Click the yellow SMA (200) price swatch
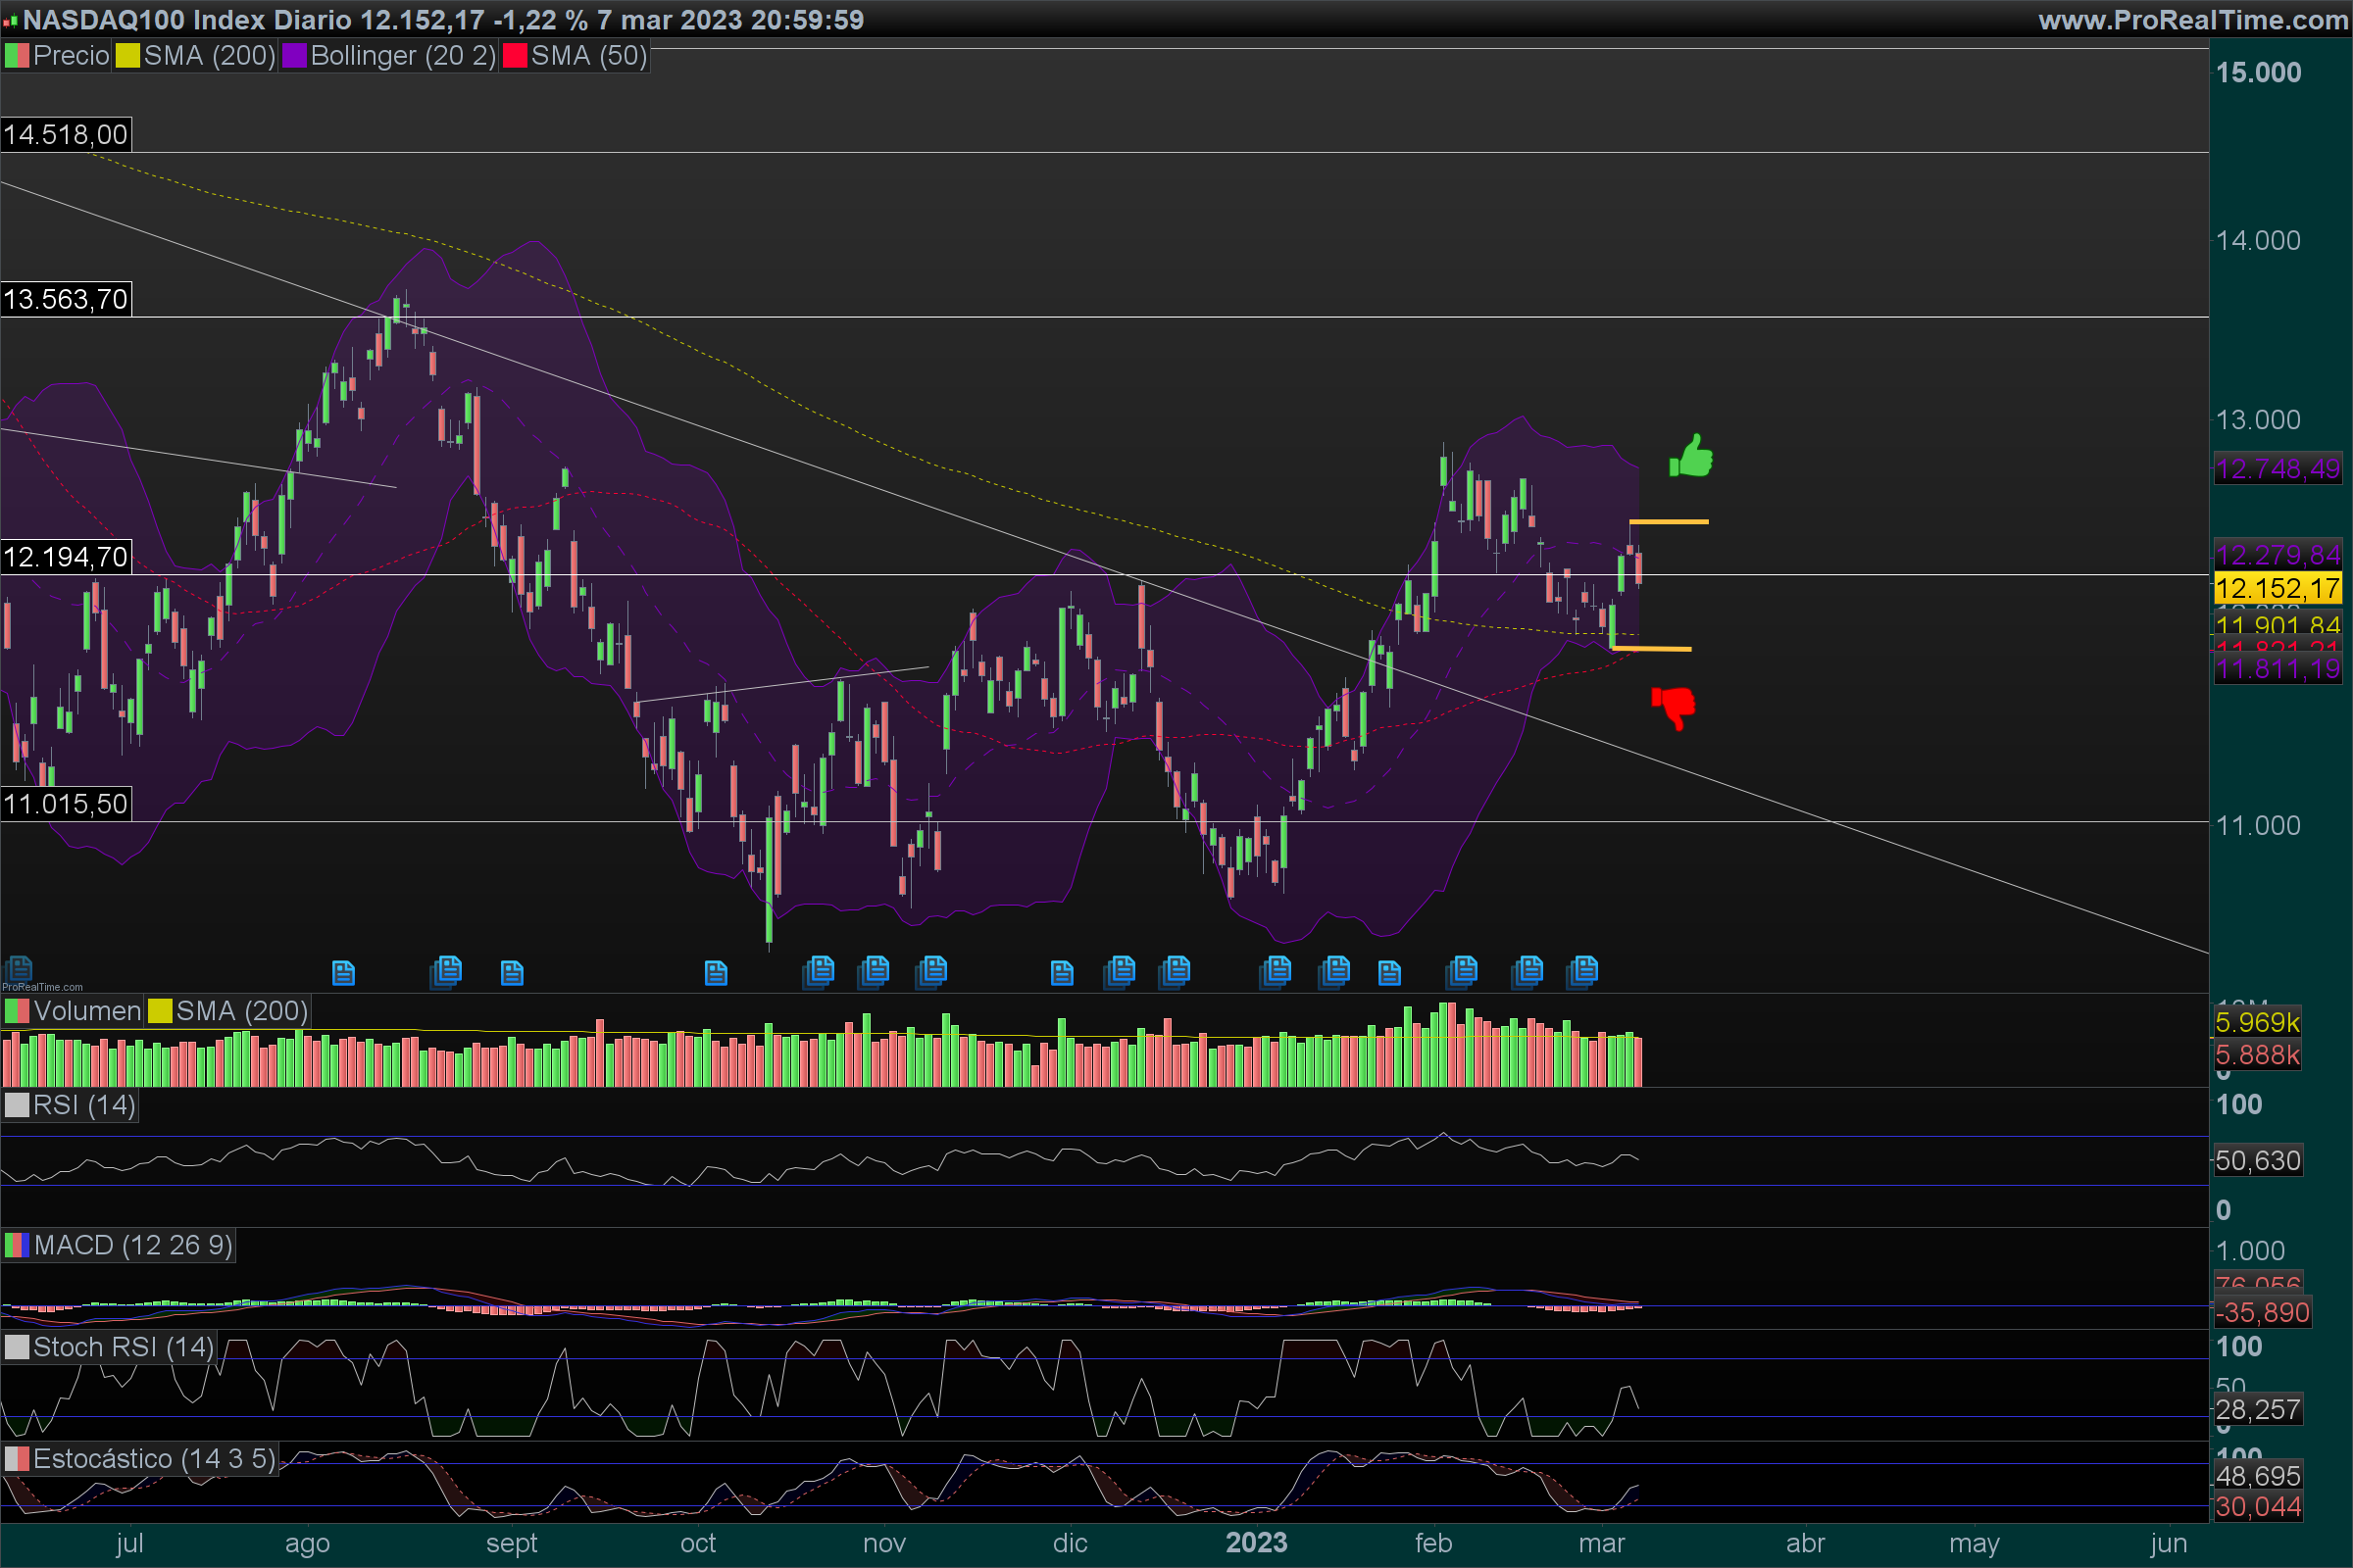This screenshot has width=2353, height=1568. (x=127, y=56)
